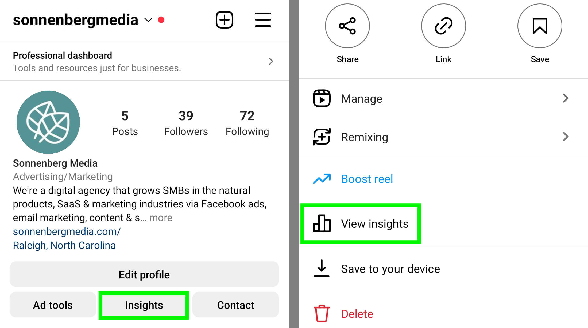Image resolution: width=588 pixels, height=328 pixels.
Task: Open the Professional dashboard section
Action: pyautogui.click(x=144, y=62)
